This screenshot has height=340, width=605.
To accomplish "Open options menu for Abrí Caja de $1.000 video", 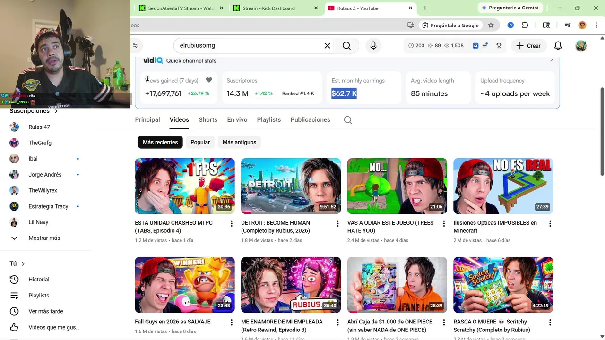I will 444,323.
